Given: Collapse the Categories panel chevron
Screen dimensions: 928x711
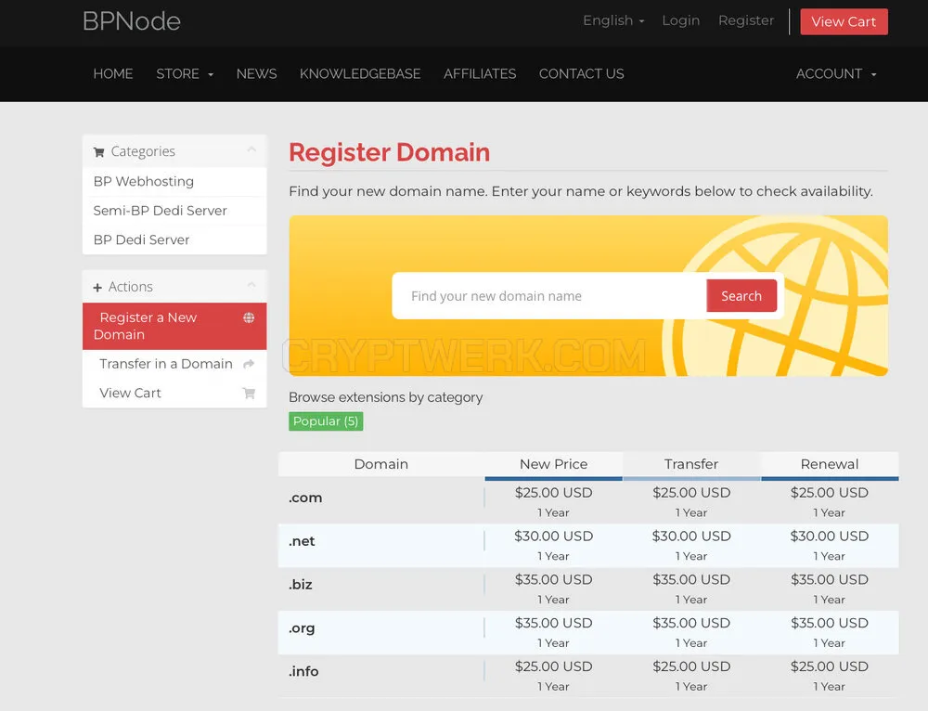Looking at the screenshot, I should (251, 149).
